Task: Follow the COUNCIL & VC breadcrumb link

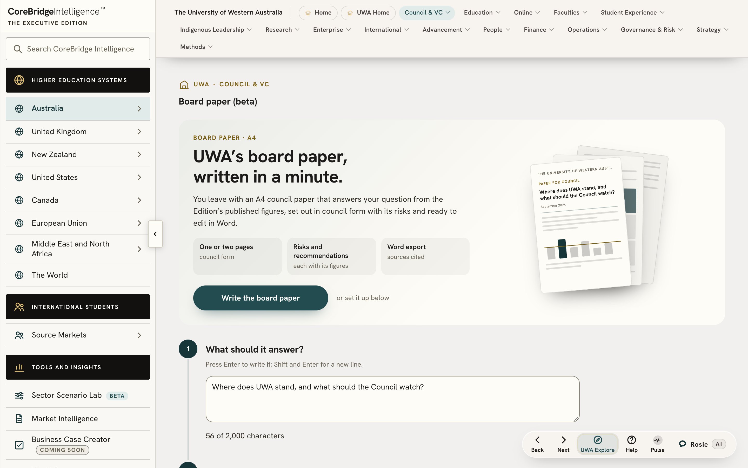Action: [x=244, y=84]
